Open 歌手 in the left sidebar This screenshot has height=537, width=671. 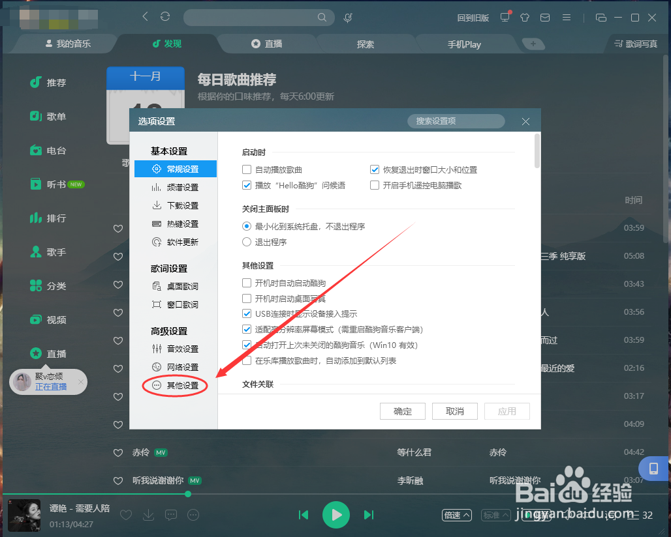click(48, 252)
